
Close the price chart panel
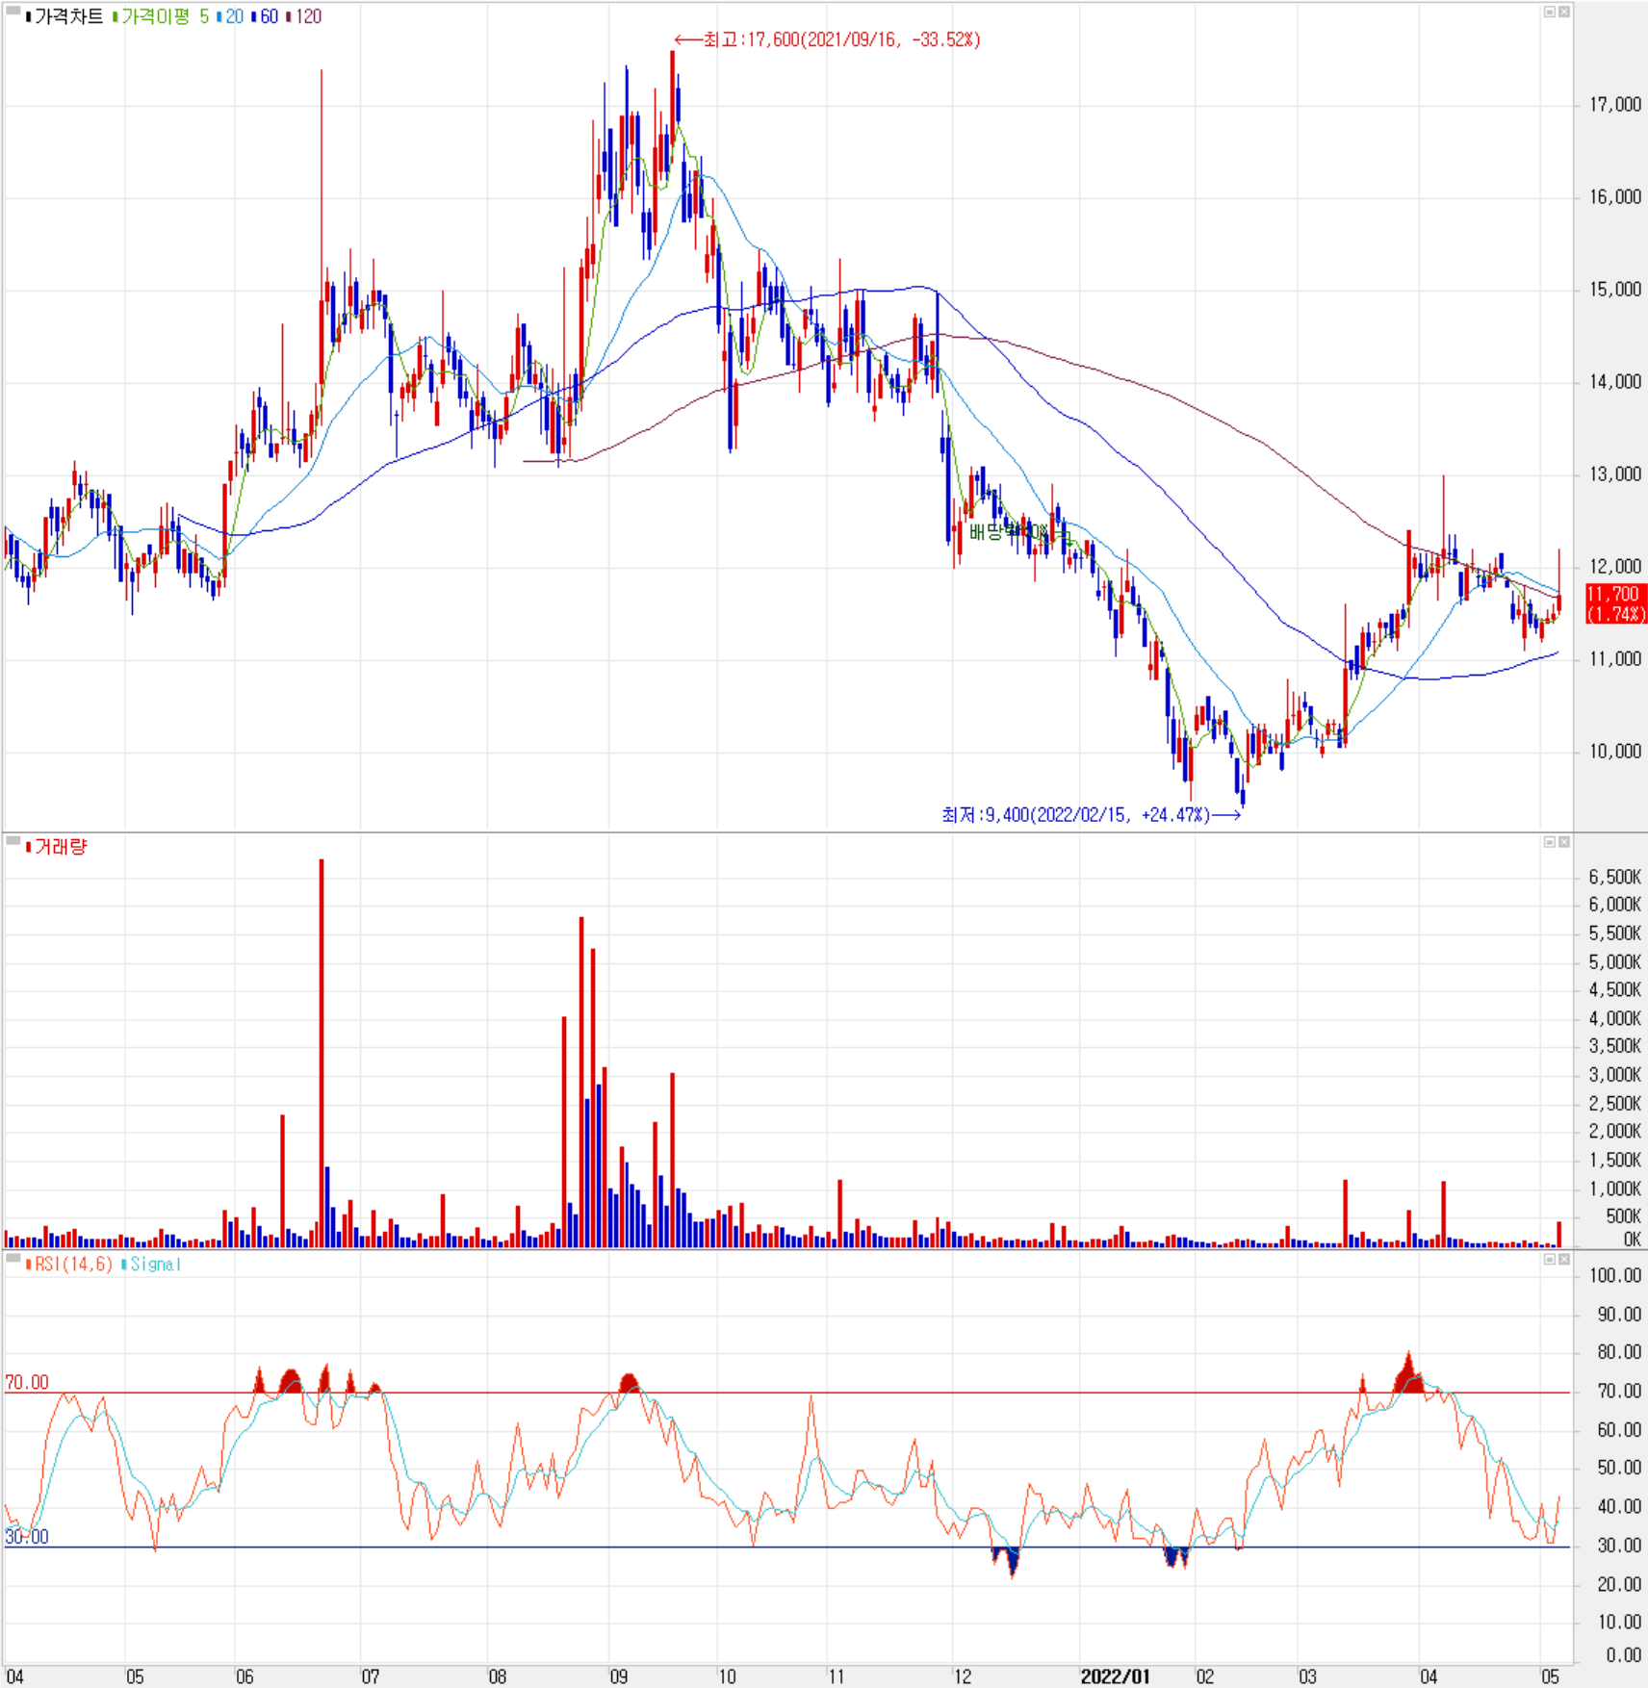point(1564,12)
